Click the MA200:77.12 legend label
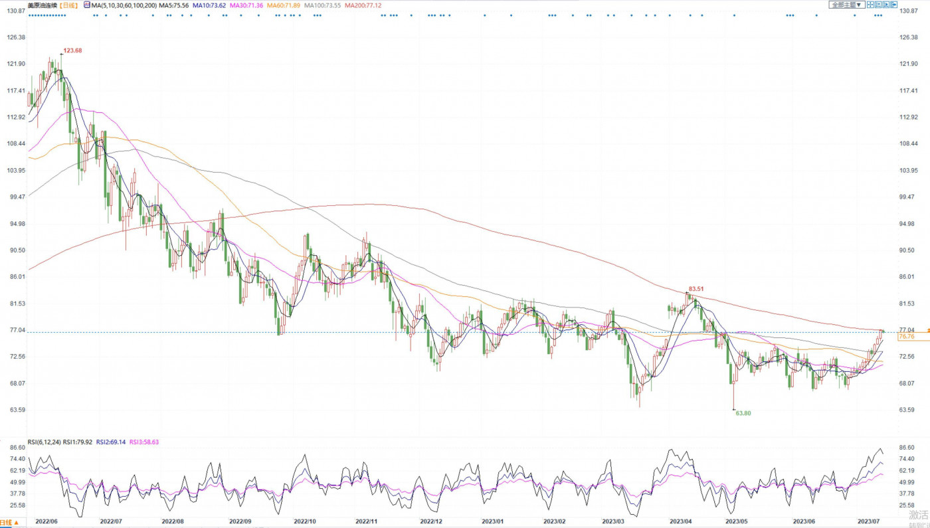 (x=363, y=5)
